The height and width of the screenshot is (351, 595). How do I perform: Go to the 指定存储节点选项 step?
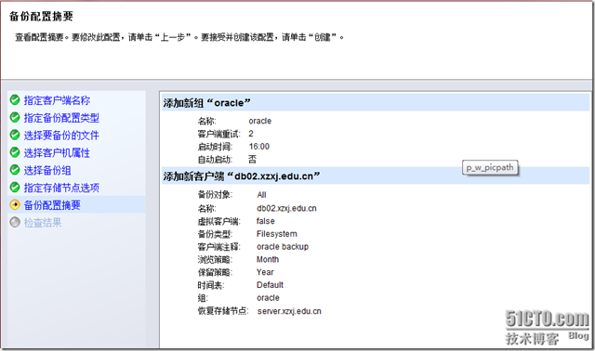click(x=61, y=188)
